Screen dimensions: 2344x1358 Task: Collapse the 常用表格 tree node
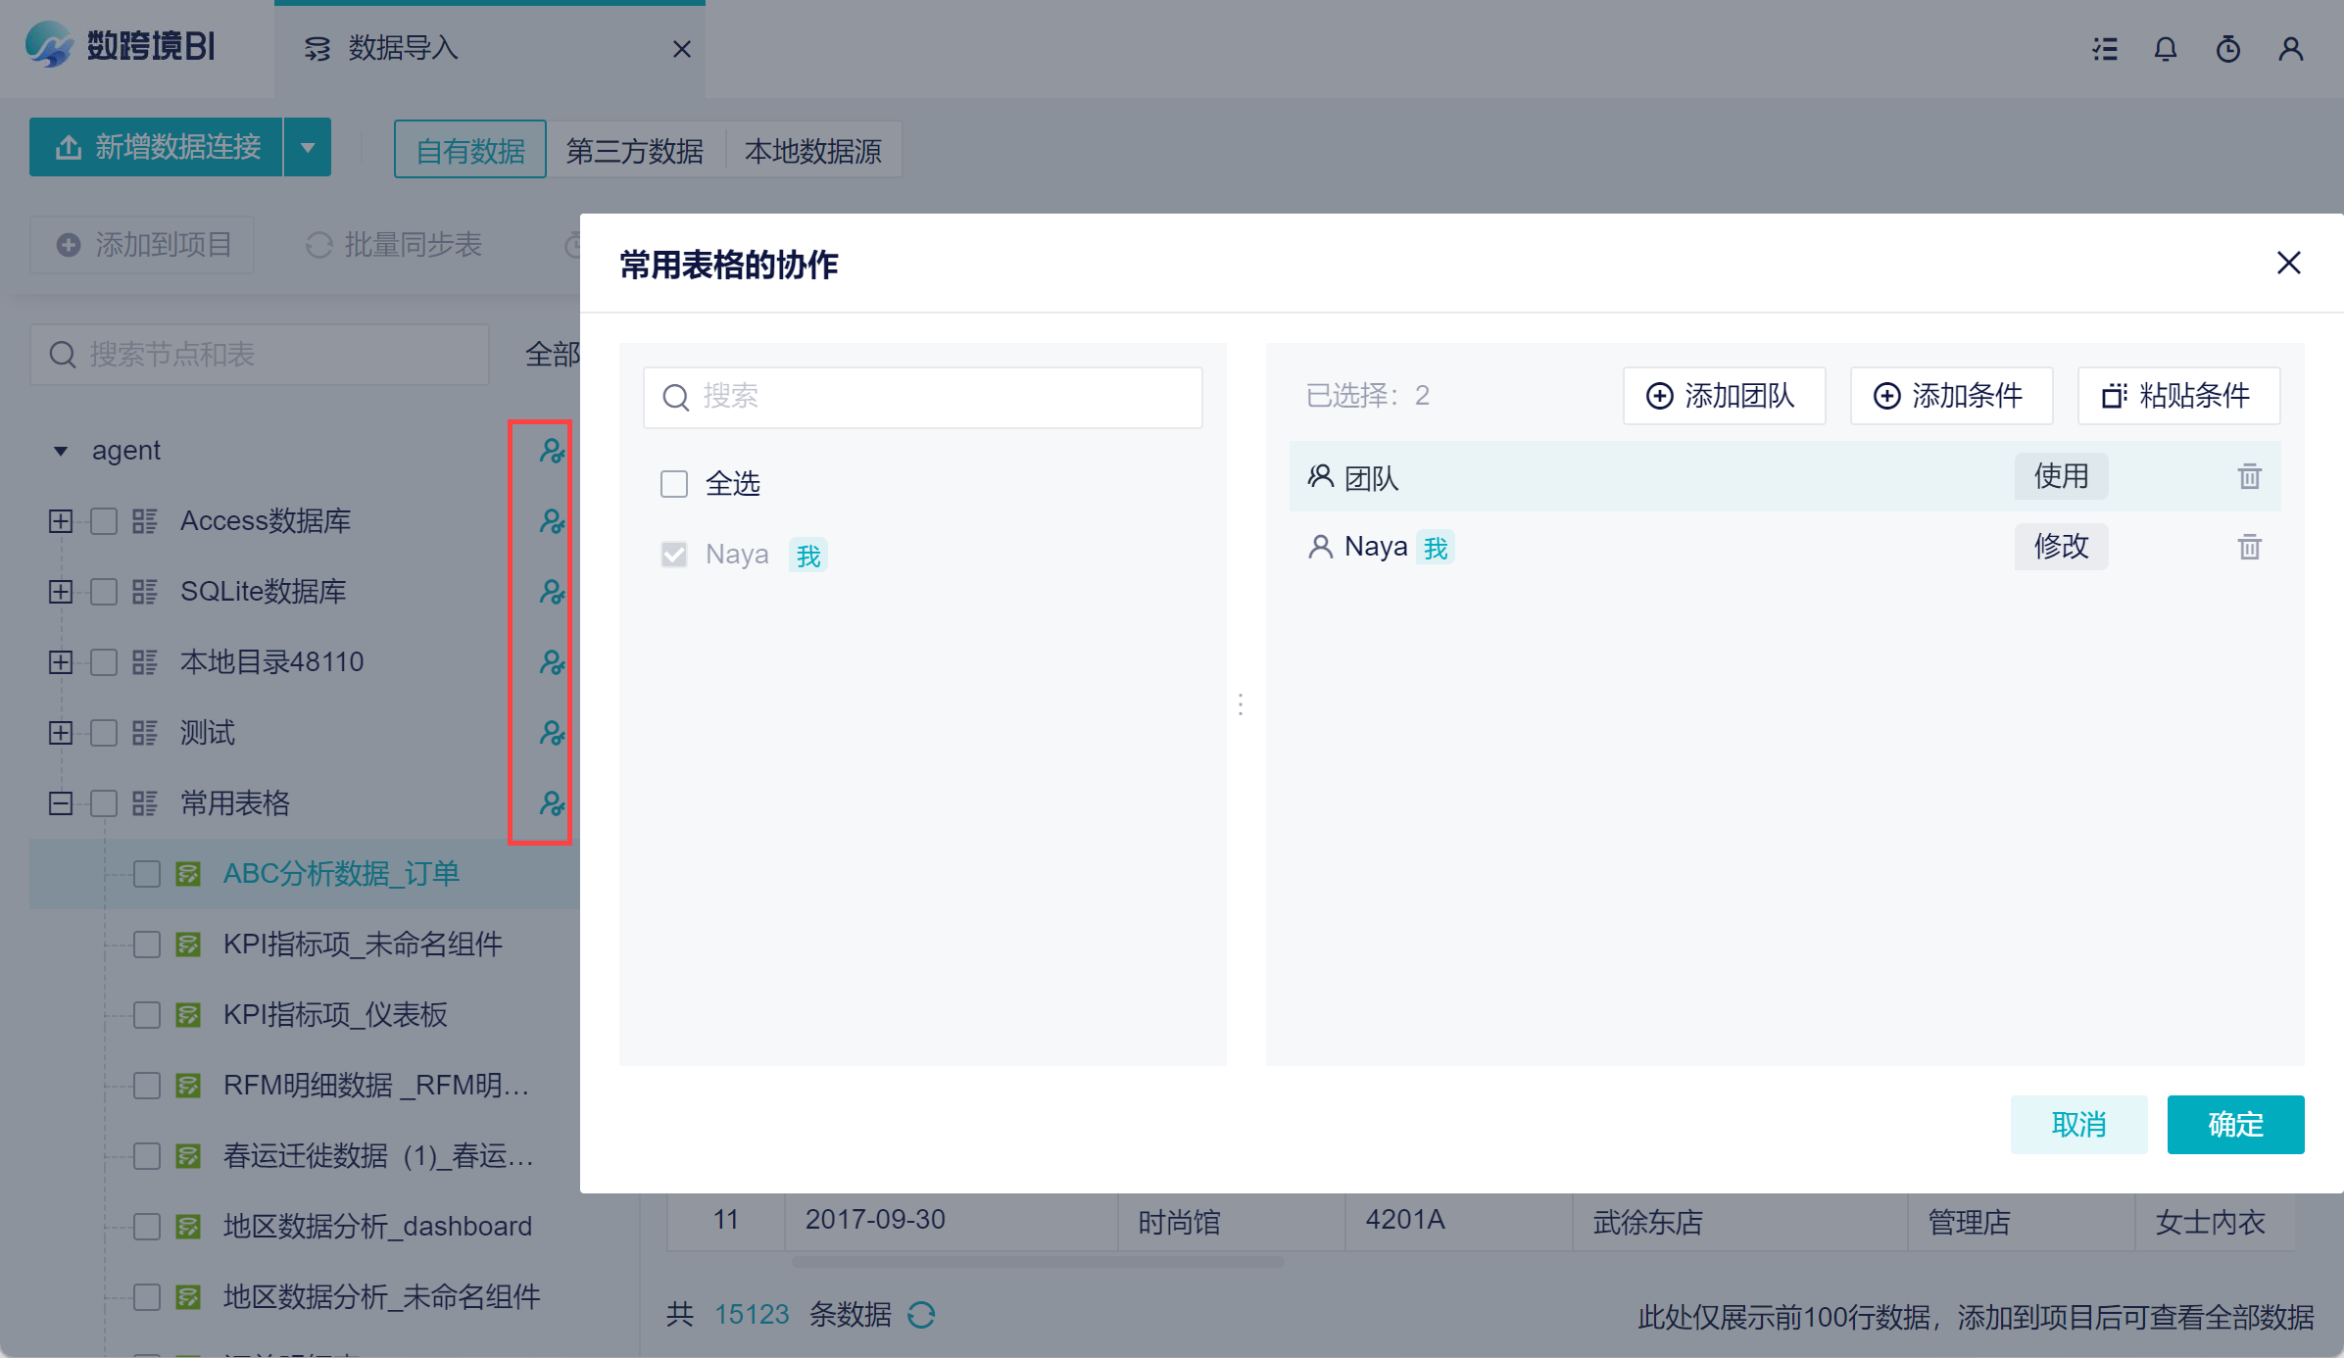(61, 803)
